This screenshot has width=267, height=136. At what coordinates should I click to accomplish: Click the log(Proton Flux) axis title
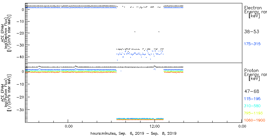tap(6, 93)
